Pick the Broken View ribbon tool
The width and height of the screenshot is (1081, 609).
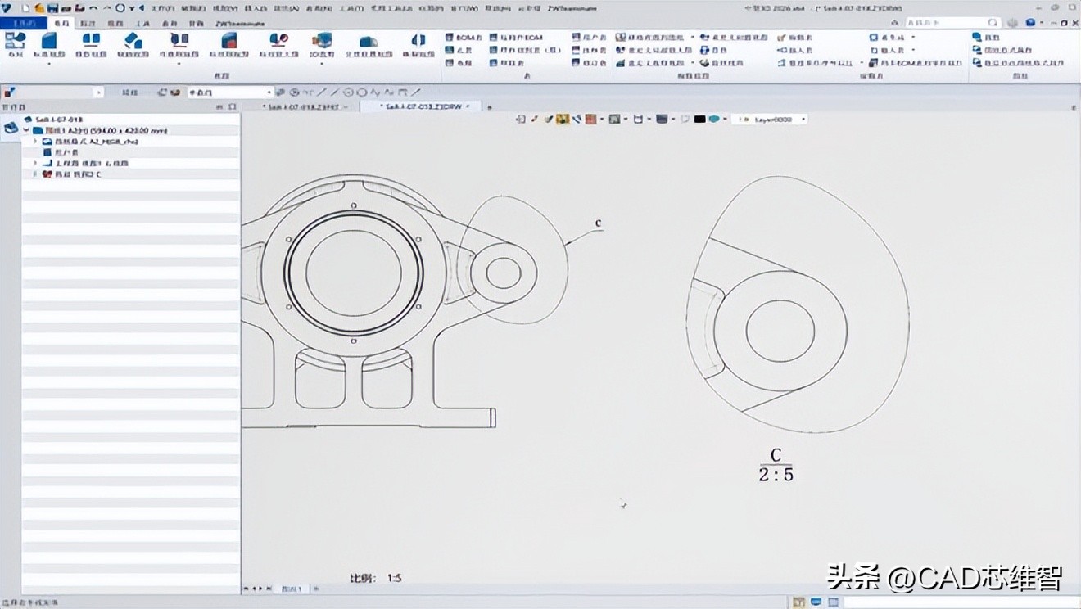(418, 44)
